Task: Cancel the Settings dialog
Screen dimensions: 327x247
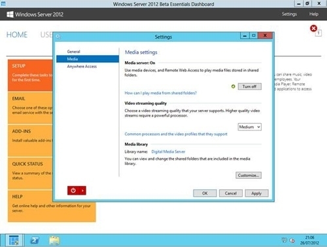Action: (231, 193)
